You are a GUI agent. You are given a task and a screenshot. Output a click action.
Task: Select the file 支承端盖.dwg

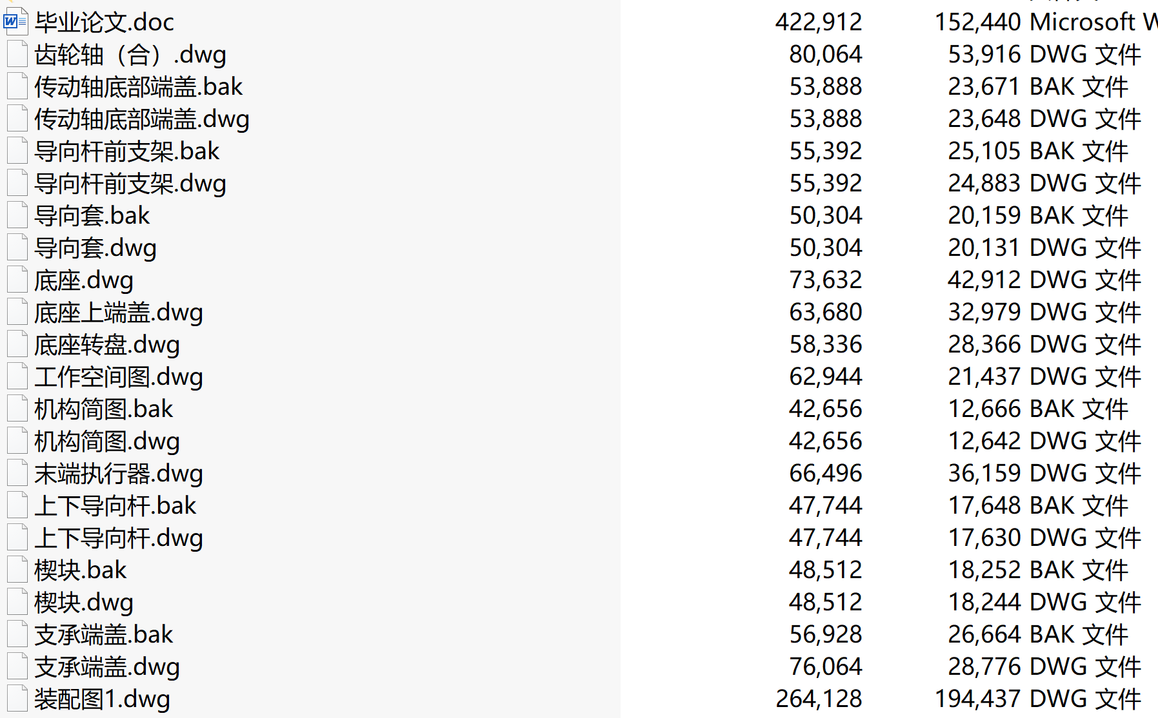pyautogui.click(x=107, y=667)
